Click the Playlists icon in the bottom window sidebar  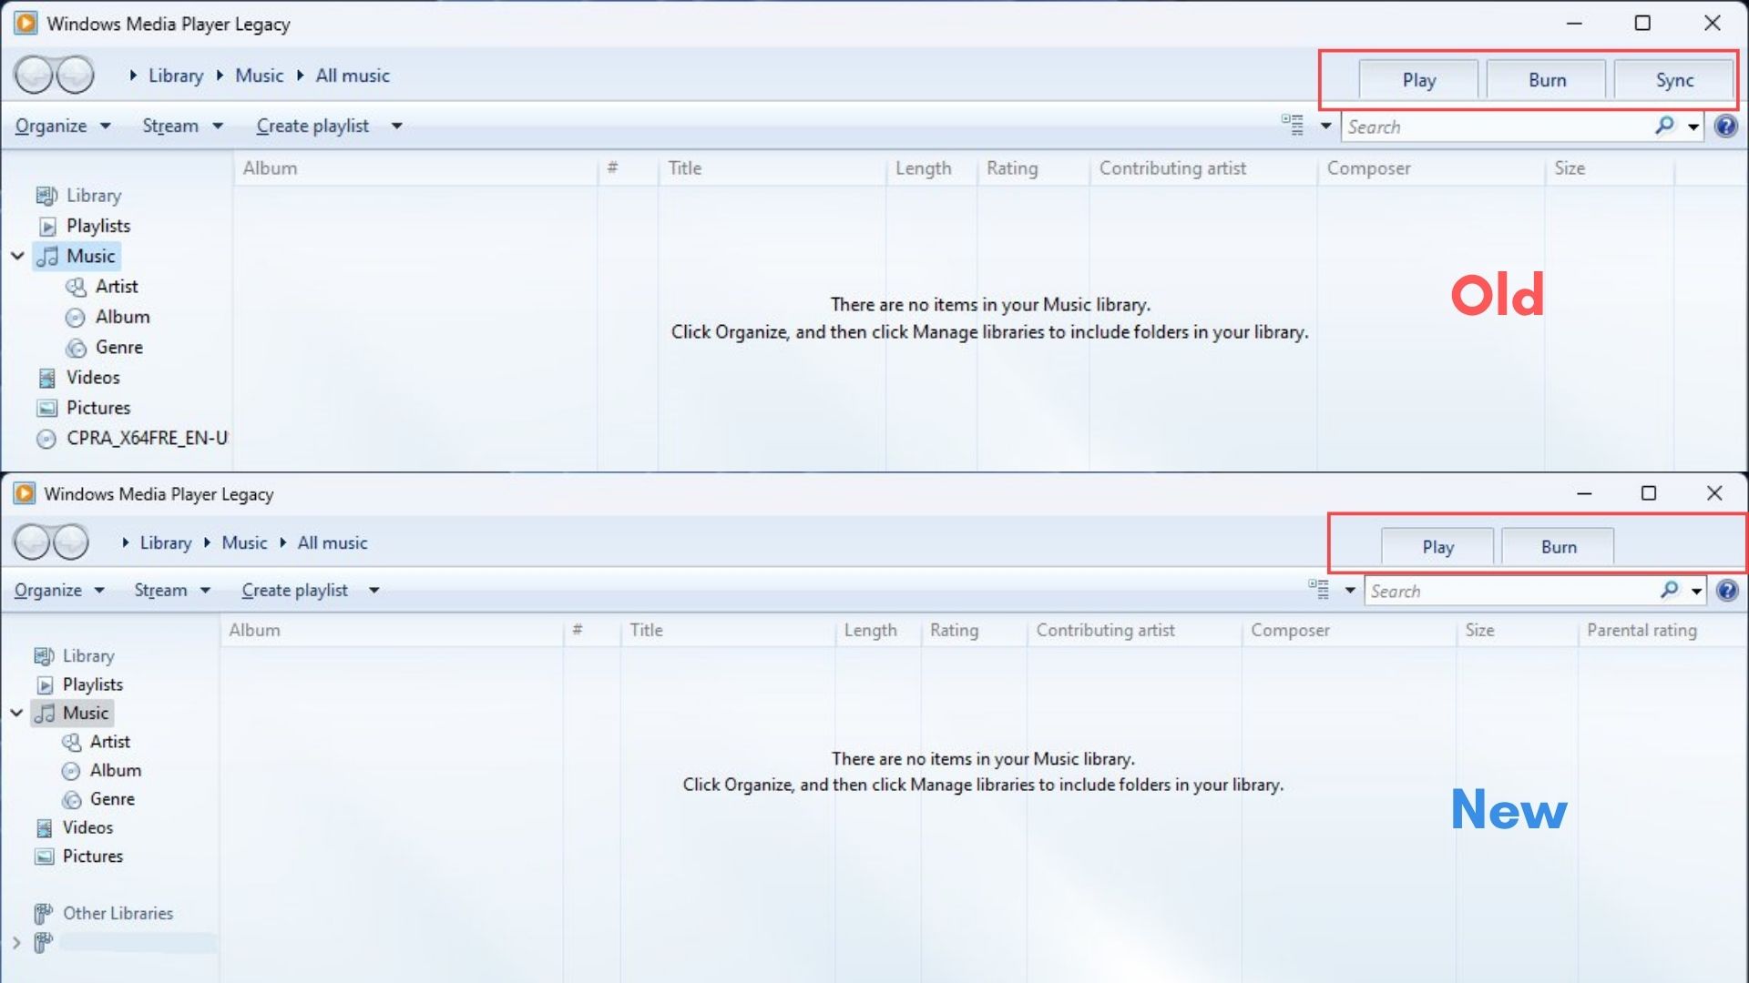click(45, 684)
